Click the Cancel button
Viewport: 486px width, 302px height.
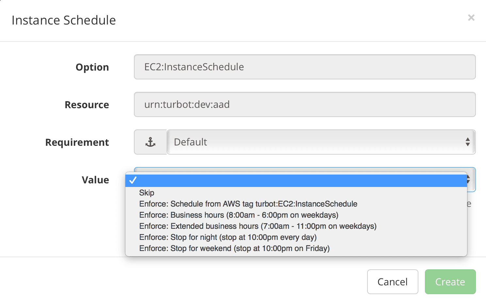[393, 282]
